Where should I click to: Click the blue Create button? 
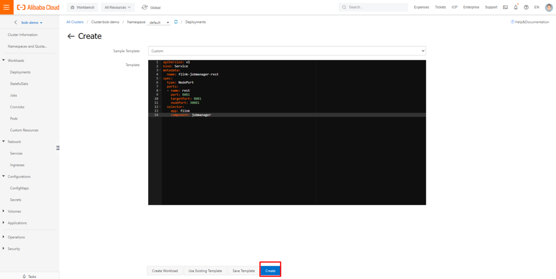click(271, 271)
